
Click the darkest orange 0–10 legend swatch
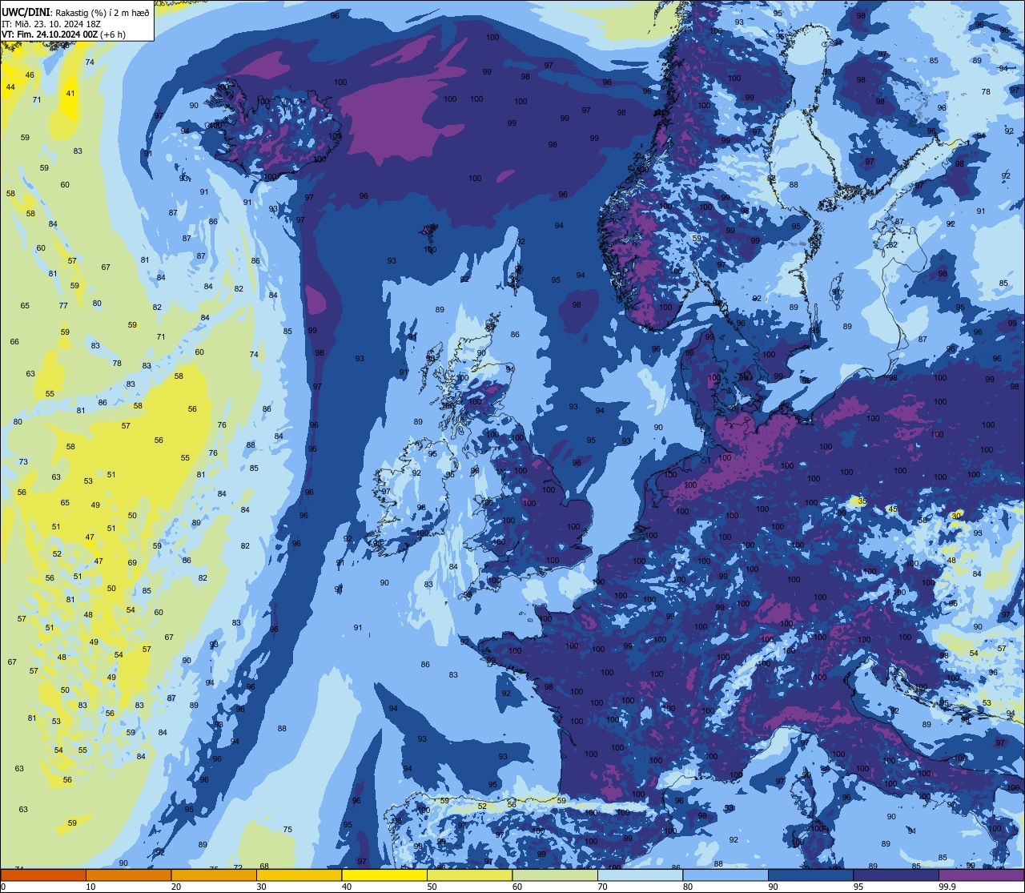[x=43, y=875]
